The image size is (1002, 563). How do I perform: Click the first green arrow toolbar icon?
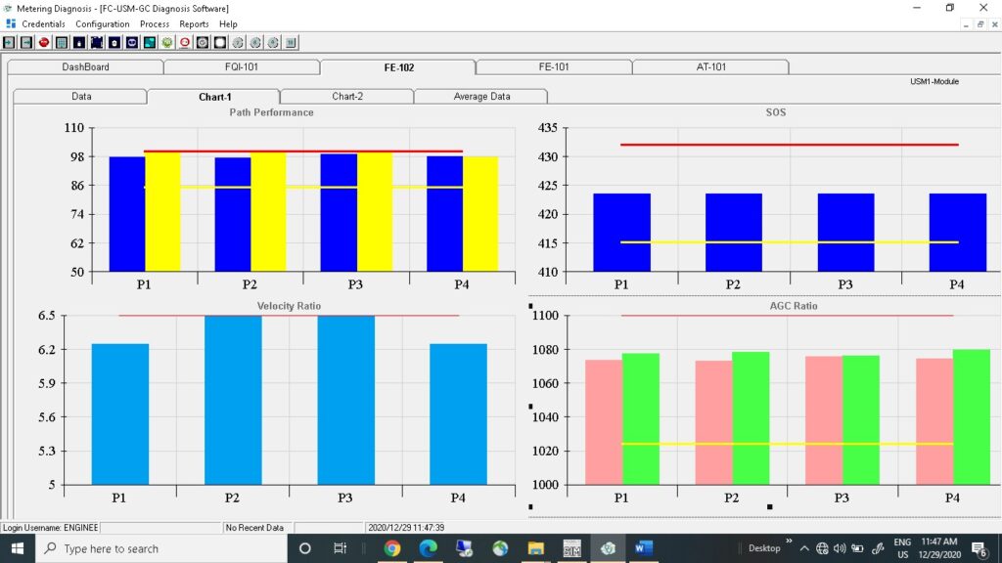[x=9, y=43]
